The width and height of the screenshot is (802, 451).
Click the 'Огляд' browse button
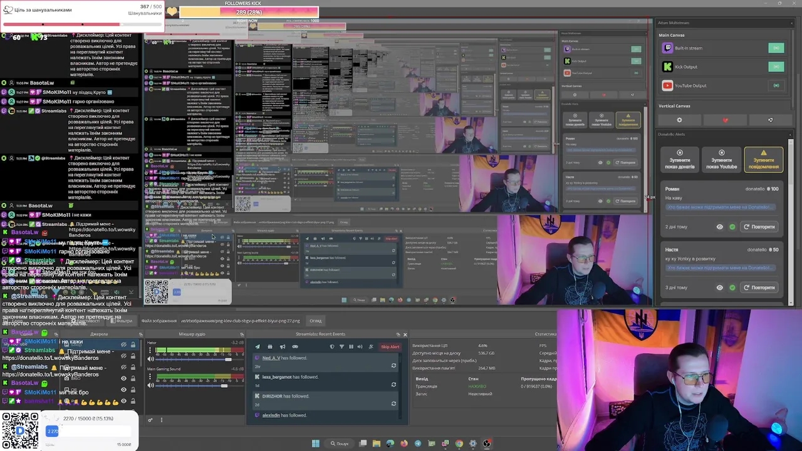316,321
